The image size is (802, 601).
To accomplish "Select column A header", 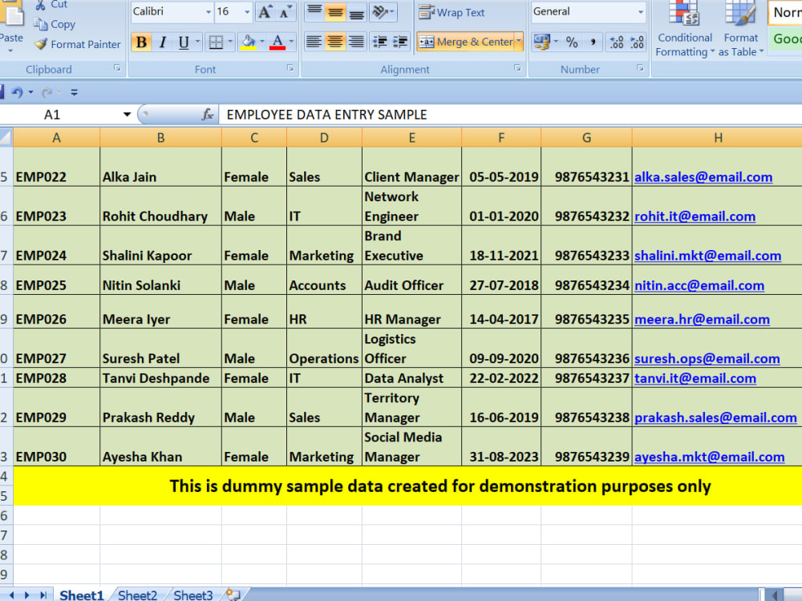I will 56,138.
